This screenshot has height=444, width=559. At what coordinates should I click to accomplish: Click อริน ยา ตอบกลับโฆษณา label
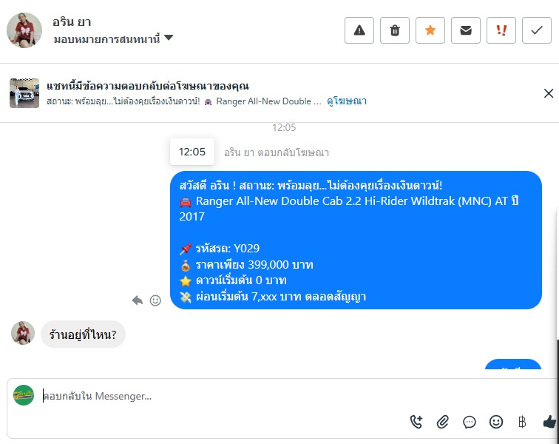(x=277, y=152)
